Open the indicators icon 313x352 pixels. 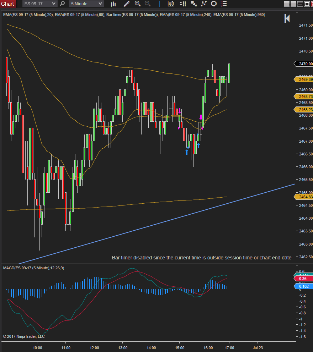click(x=204, y=4)
